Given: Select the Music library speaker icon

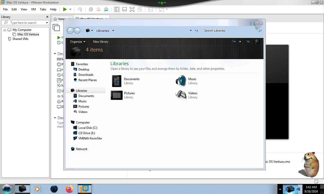Looking at the screenshot, I should (181, 81).
